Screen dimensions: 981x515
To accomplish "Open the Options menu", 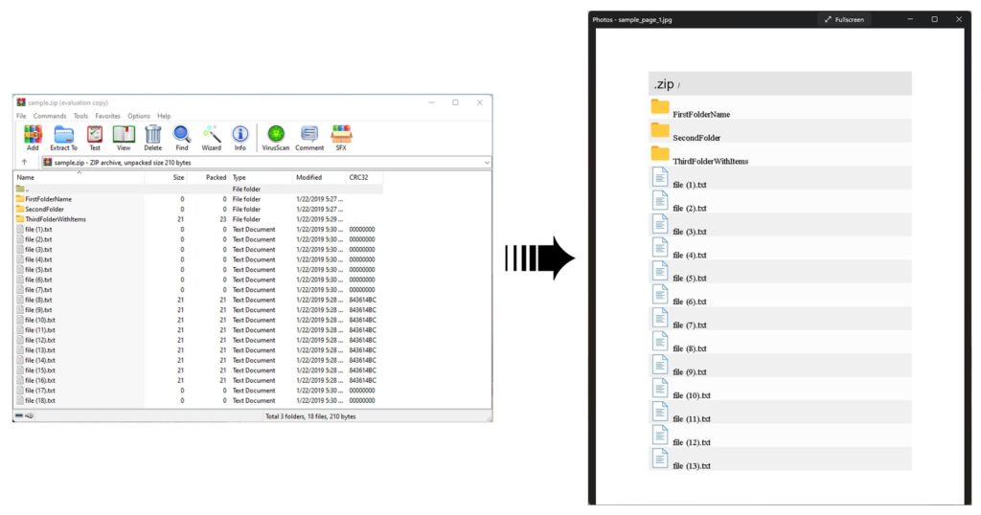I will point(139,116).
